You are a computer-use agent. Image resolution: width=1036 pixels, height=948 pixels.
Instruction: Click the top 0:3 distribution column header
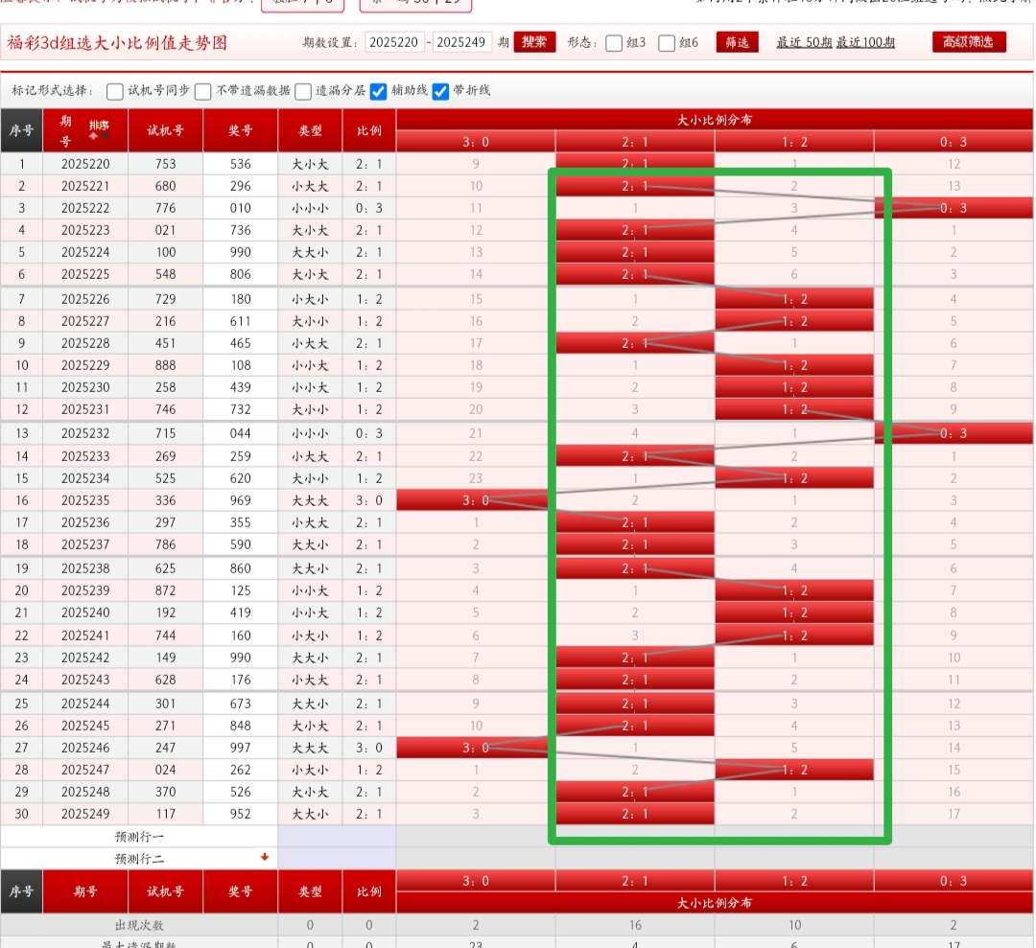954,142
